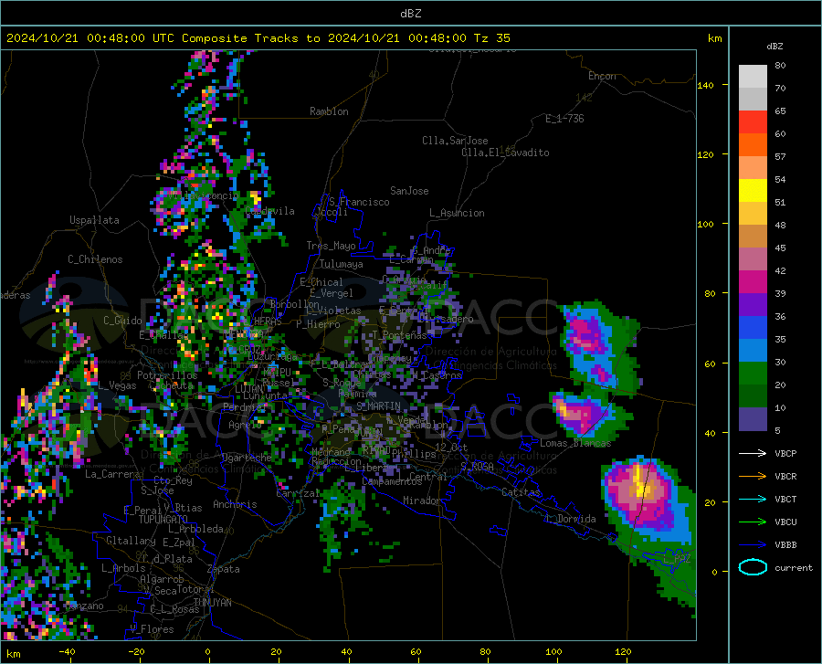This screenshot has width=822, height=664.
Task: Click the 'Zapata' map label
Action: (x=224, y=569)
